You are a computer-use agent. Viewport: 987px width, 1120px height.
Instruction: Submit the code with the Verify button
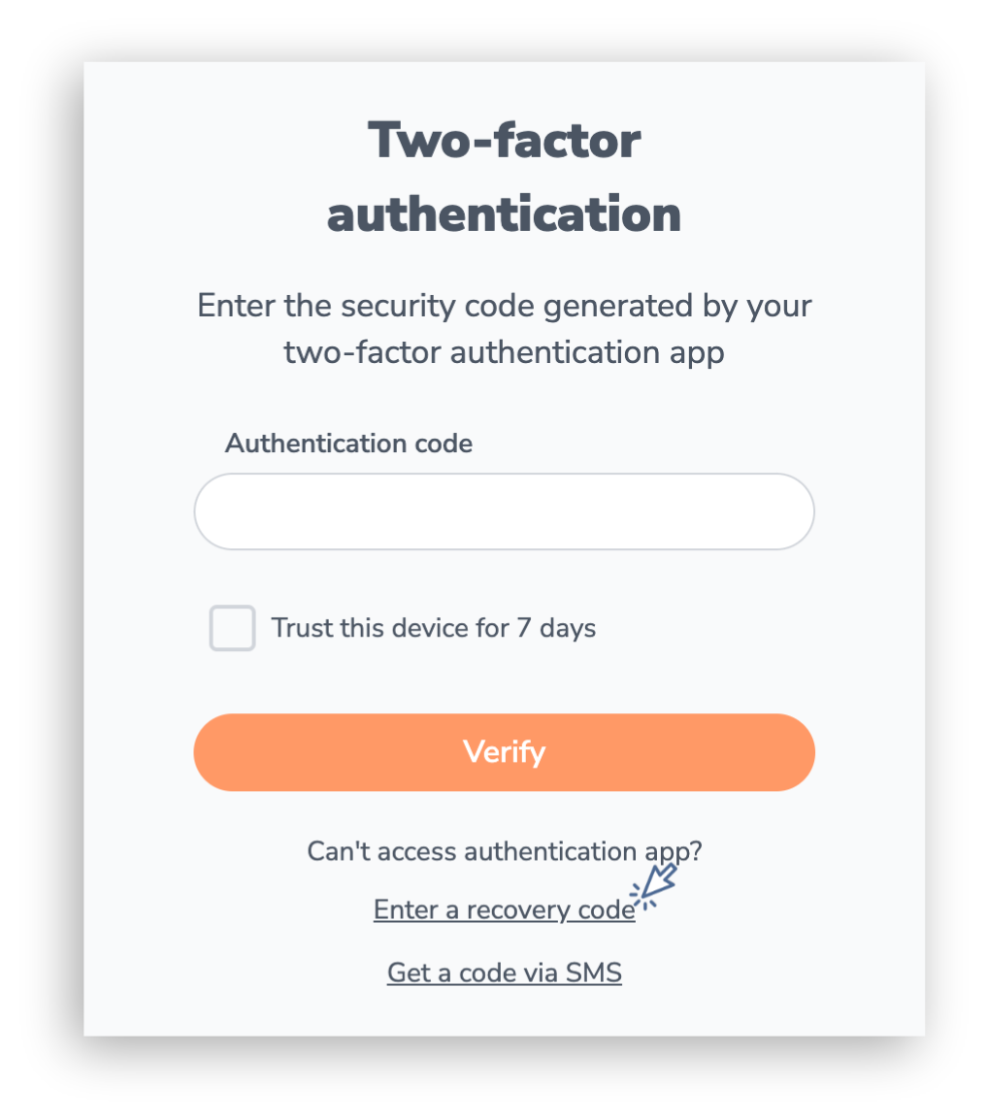tap(504, 752)
